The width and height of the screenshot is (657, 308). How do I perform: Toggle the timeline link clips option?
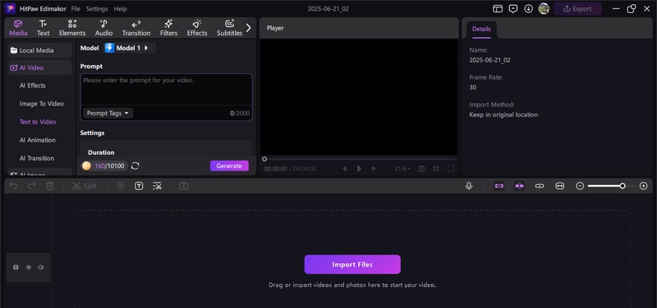tap(499, 186)
